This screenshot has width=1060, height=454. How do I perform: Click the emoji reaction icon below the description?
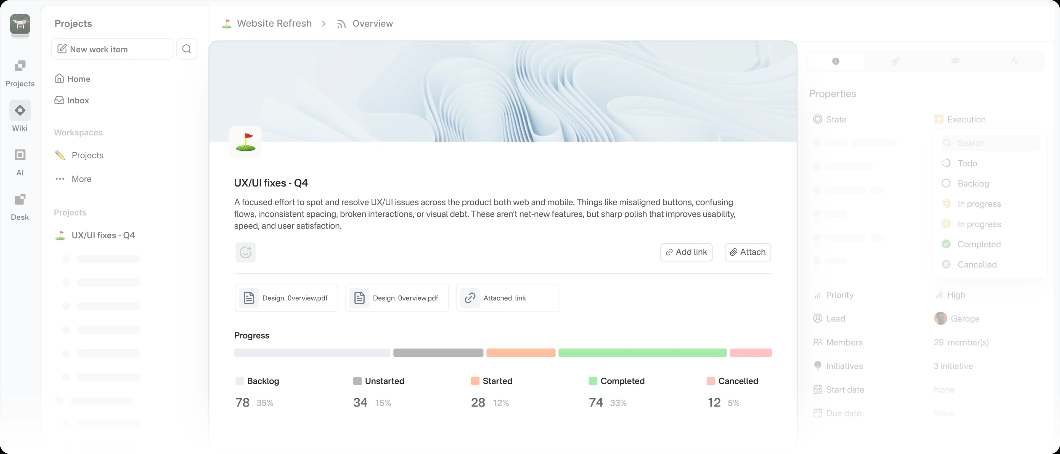coord(245,252)
